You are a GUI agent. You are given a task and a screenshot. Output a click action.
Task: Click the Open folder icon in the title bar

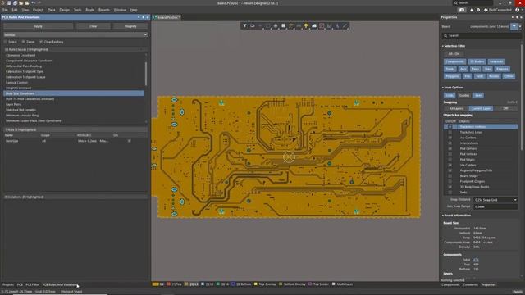(x=21, y=3)
